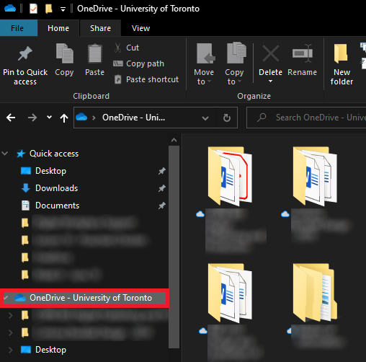Open Documents in Quick access
Image resolution: width=366 pixels, height=362 pixels.
click(57, 206)
